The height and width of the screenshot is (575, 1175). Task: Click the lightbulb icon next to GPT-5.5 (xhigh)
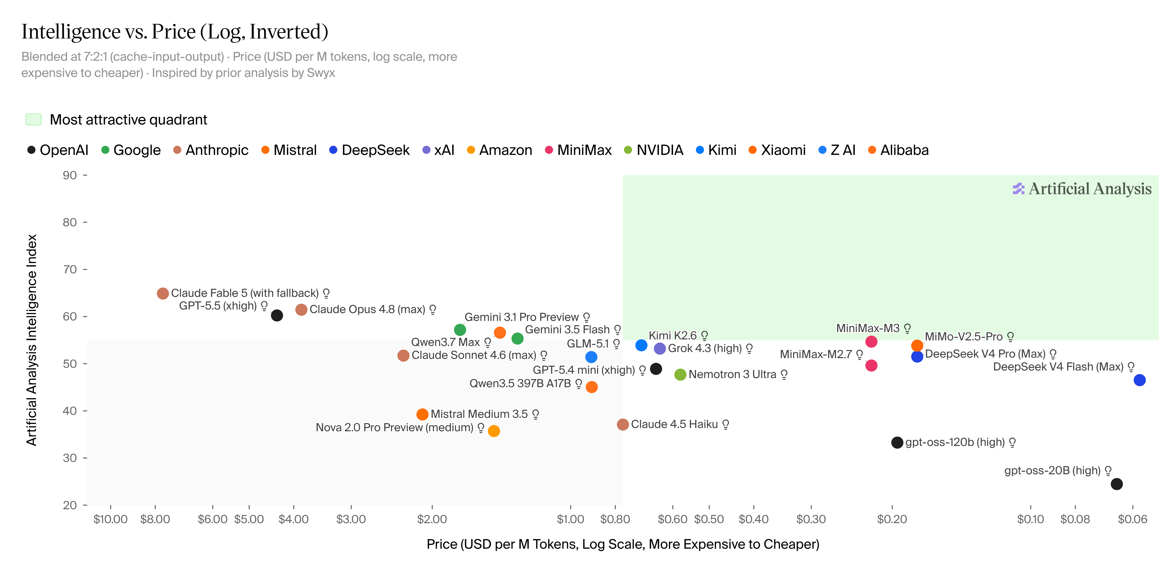tap(264, 306)
